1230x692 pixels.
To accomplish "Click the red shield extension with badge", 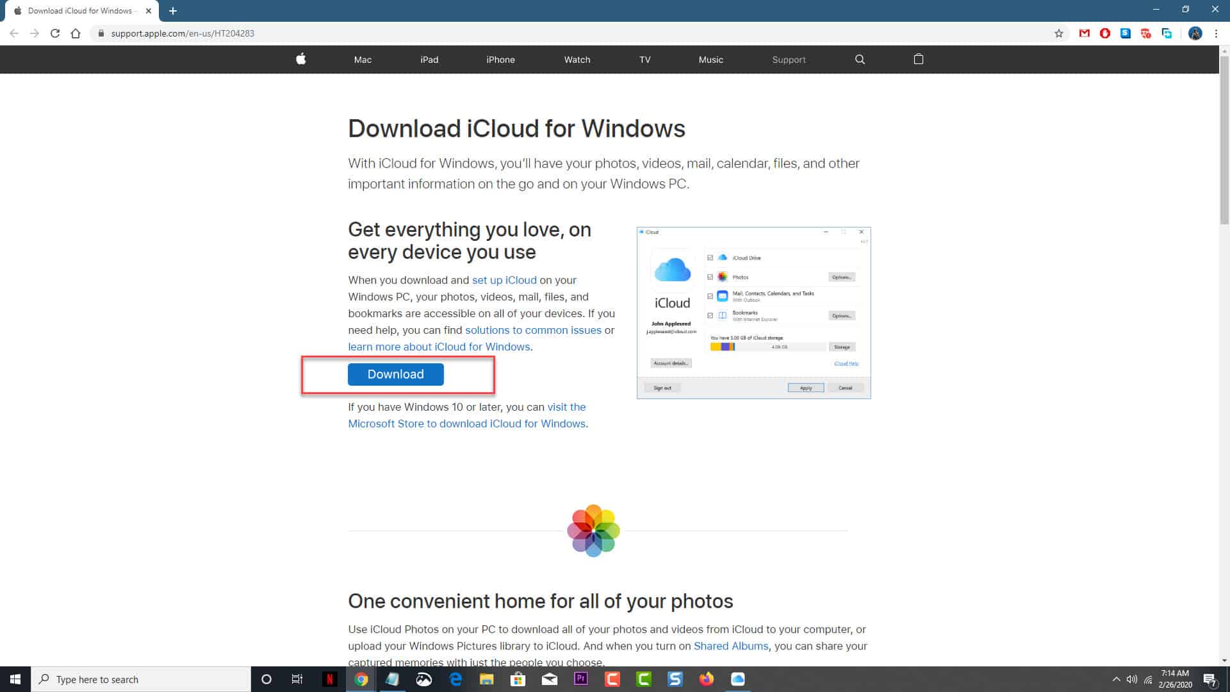I will pyautogui.click(x=1146, y=33).
